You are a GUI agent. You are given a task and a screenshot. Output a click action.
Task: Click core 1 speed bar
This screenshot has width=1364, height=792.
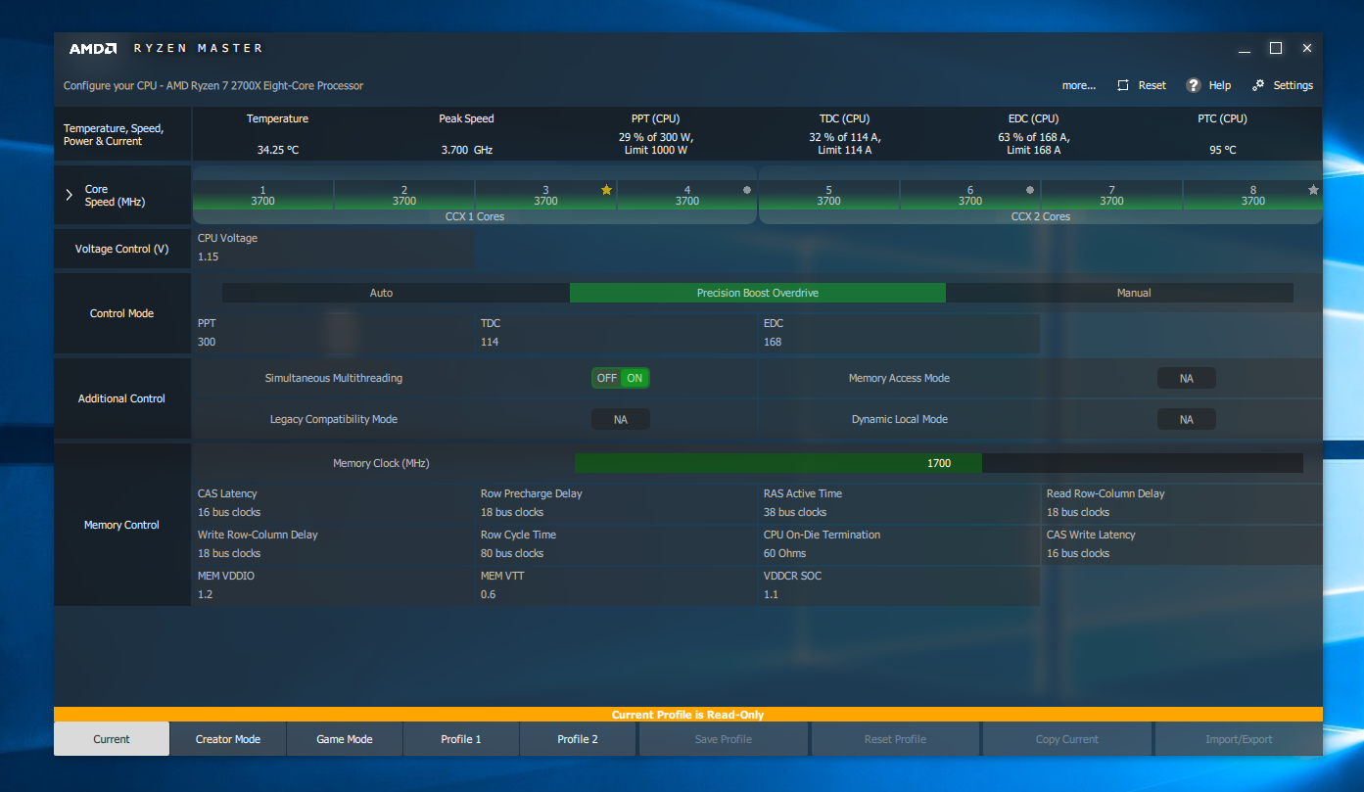pos(263,195)
